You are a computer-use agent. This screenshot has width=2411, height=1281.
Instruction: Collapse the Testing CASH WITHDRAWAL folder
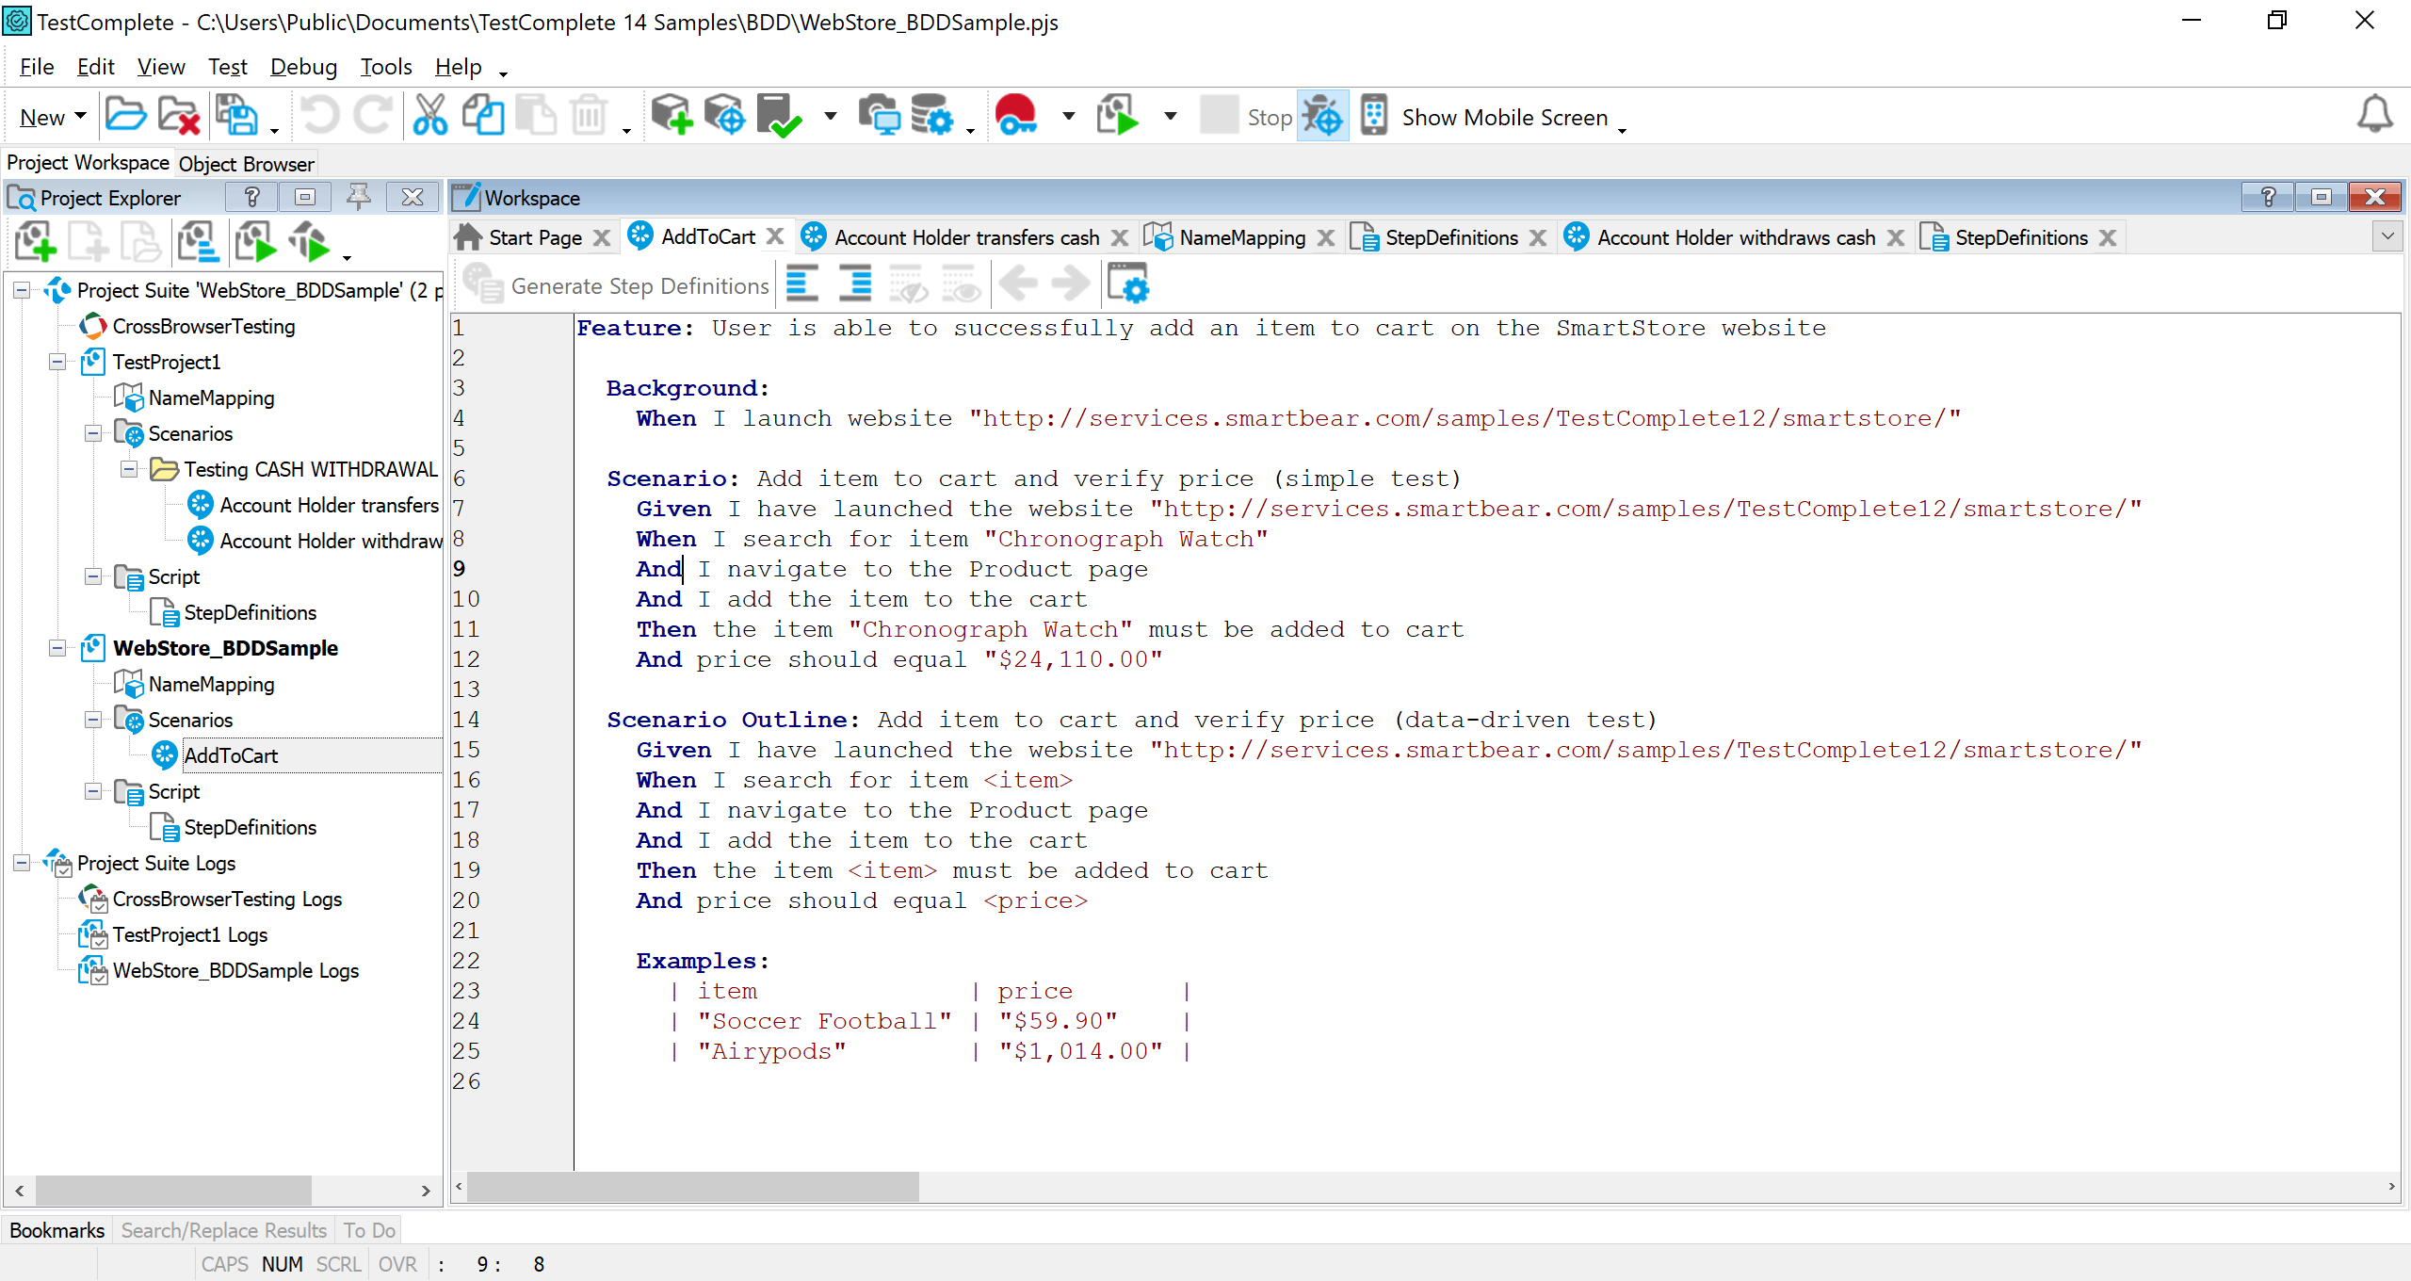pyautogui.click(x=129, y=469)
